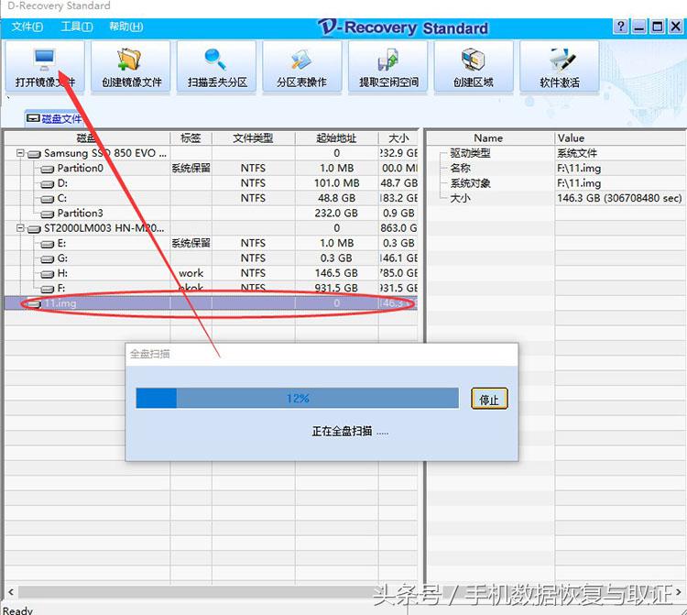
Task: Select the Partition0 entry in disk list
Action: [80, 169]
